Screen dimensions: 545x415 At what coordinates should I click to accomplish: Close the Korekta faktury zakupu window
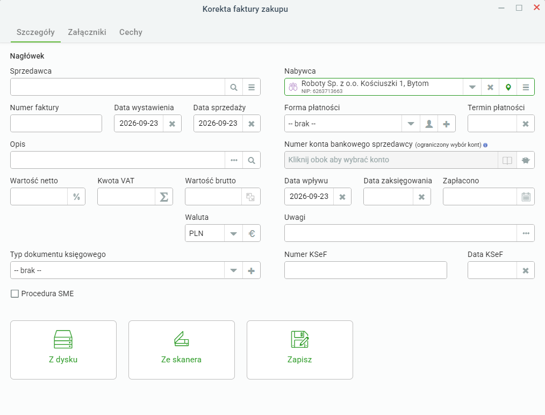[536, 8]
